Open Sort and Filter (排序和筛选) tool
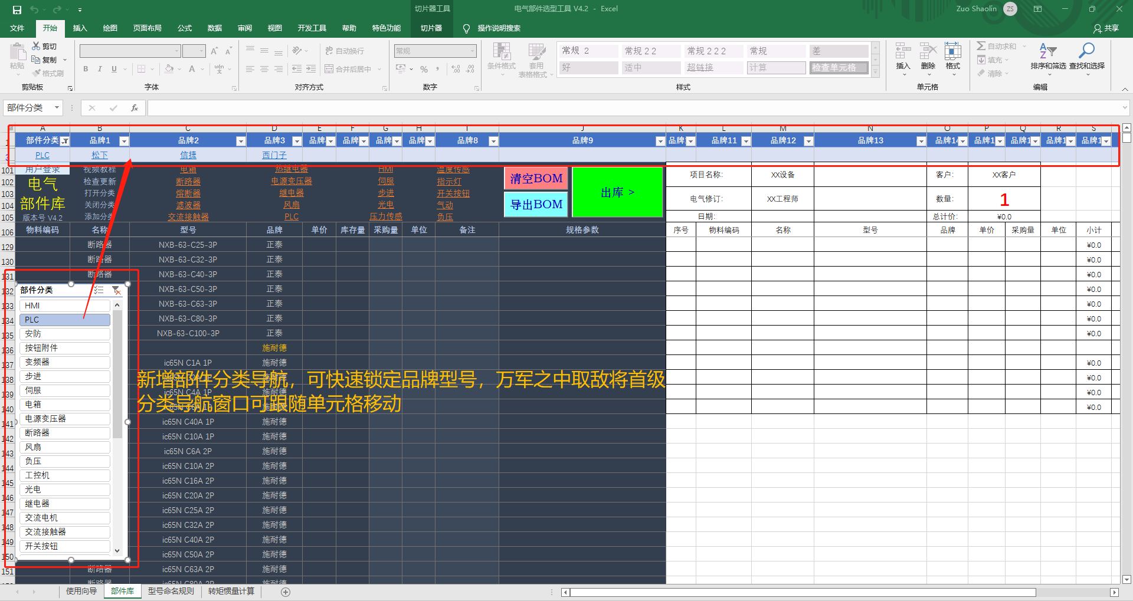This screenshot has height=601, width=1133. point(1048,57)
